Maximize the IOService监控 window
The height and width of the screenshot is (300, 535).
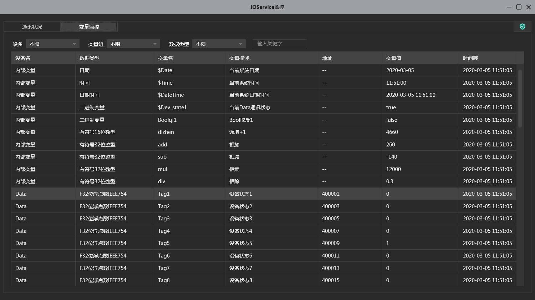tap(519, 7)
